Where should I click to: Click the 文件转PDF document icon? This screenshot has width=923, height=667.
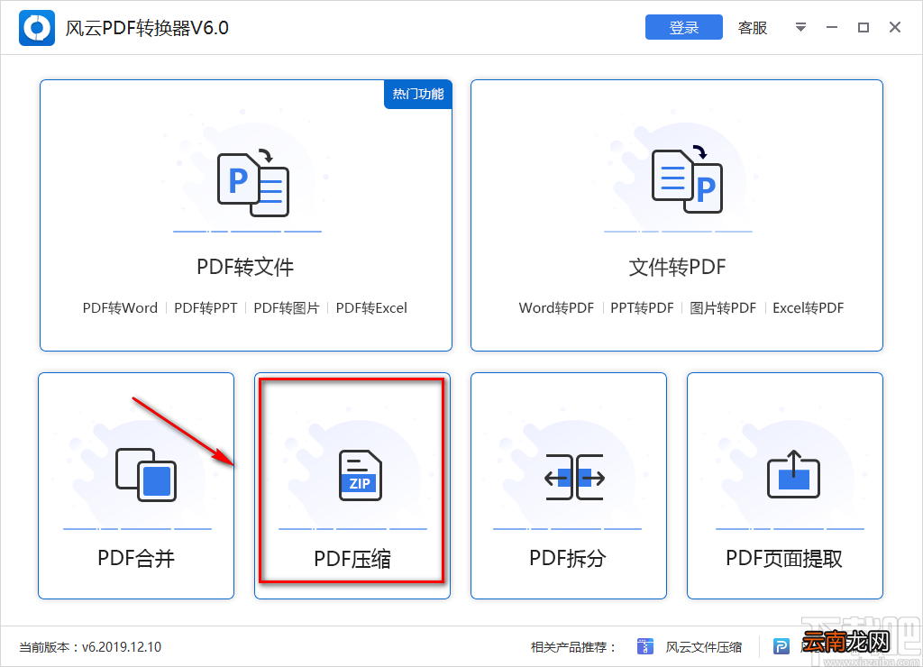pos(687,179)
